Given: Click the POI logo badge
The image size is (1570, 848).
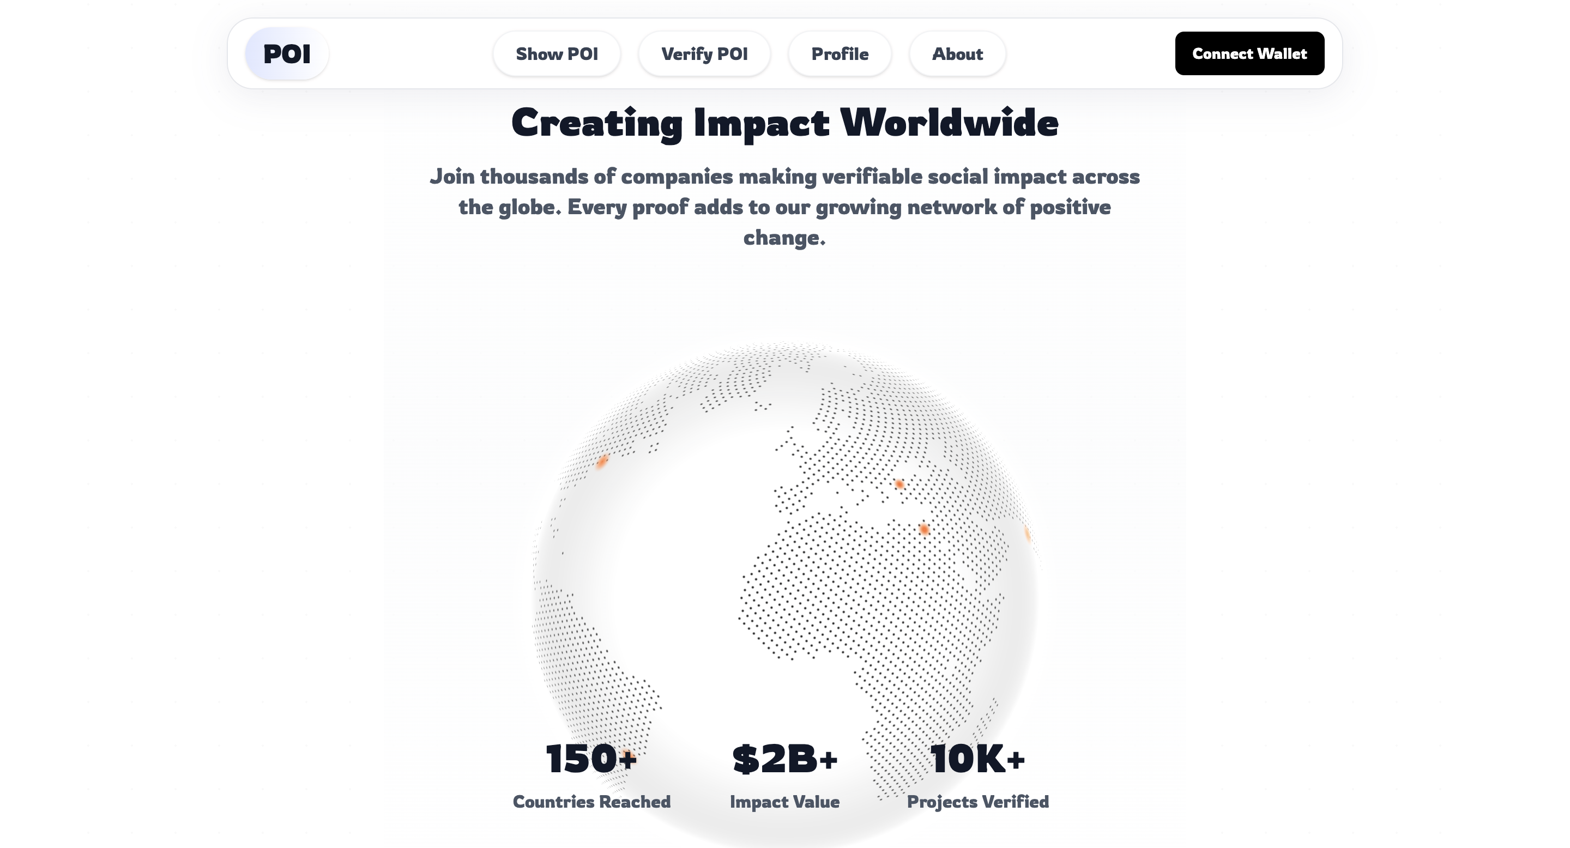Looking at the screenshot, I should click(x=286, y=53).
